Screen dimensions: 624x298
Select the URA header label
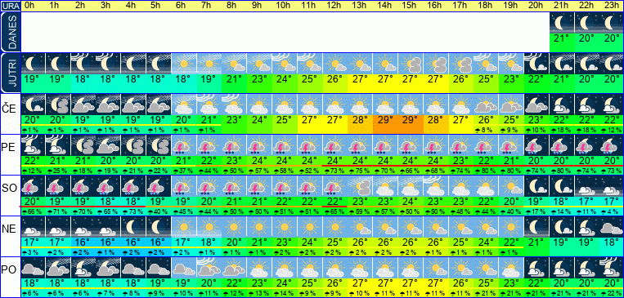click(x=10, y=6)
